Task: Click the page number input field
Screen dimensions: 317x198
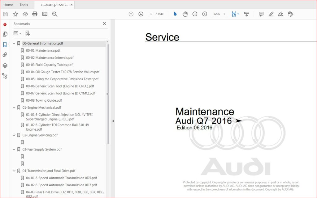Action: tap(151, 14)
